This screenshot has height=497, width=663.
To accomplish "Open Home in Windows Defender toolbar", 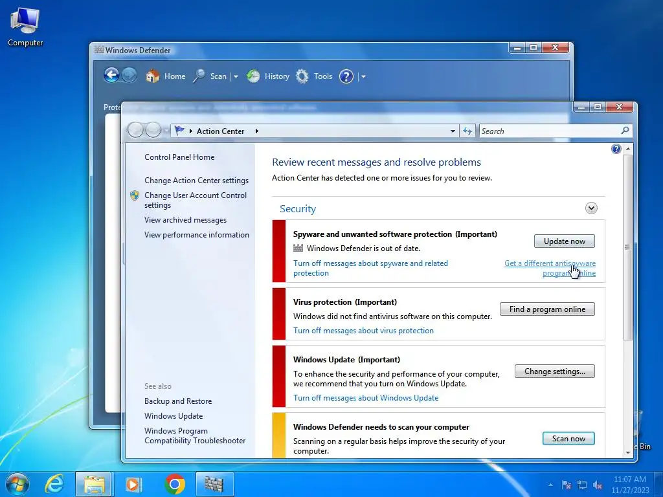I will click(x=166, y=76).
